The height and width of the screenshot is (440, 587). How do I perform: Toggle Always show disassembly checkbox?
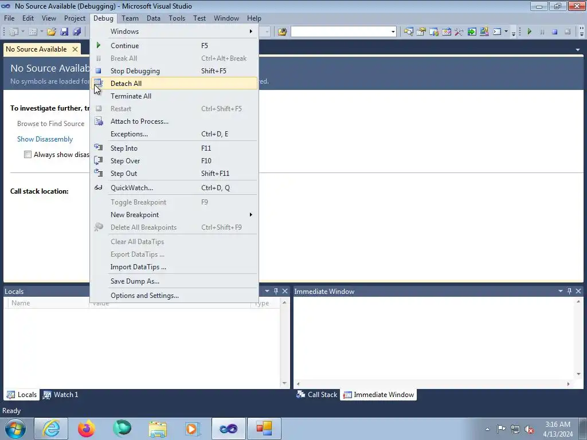pyautogui.click(x=28, y=155)
